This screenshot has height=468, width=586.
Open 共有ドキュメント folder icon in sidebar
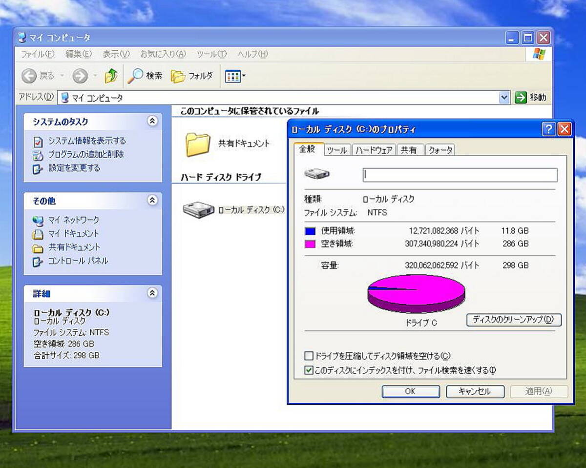coord(38,248)
